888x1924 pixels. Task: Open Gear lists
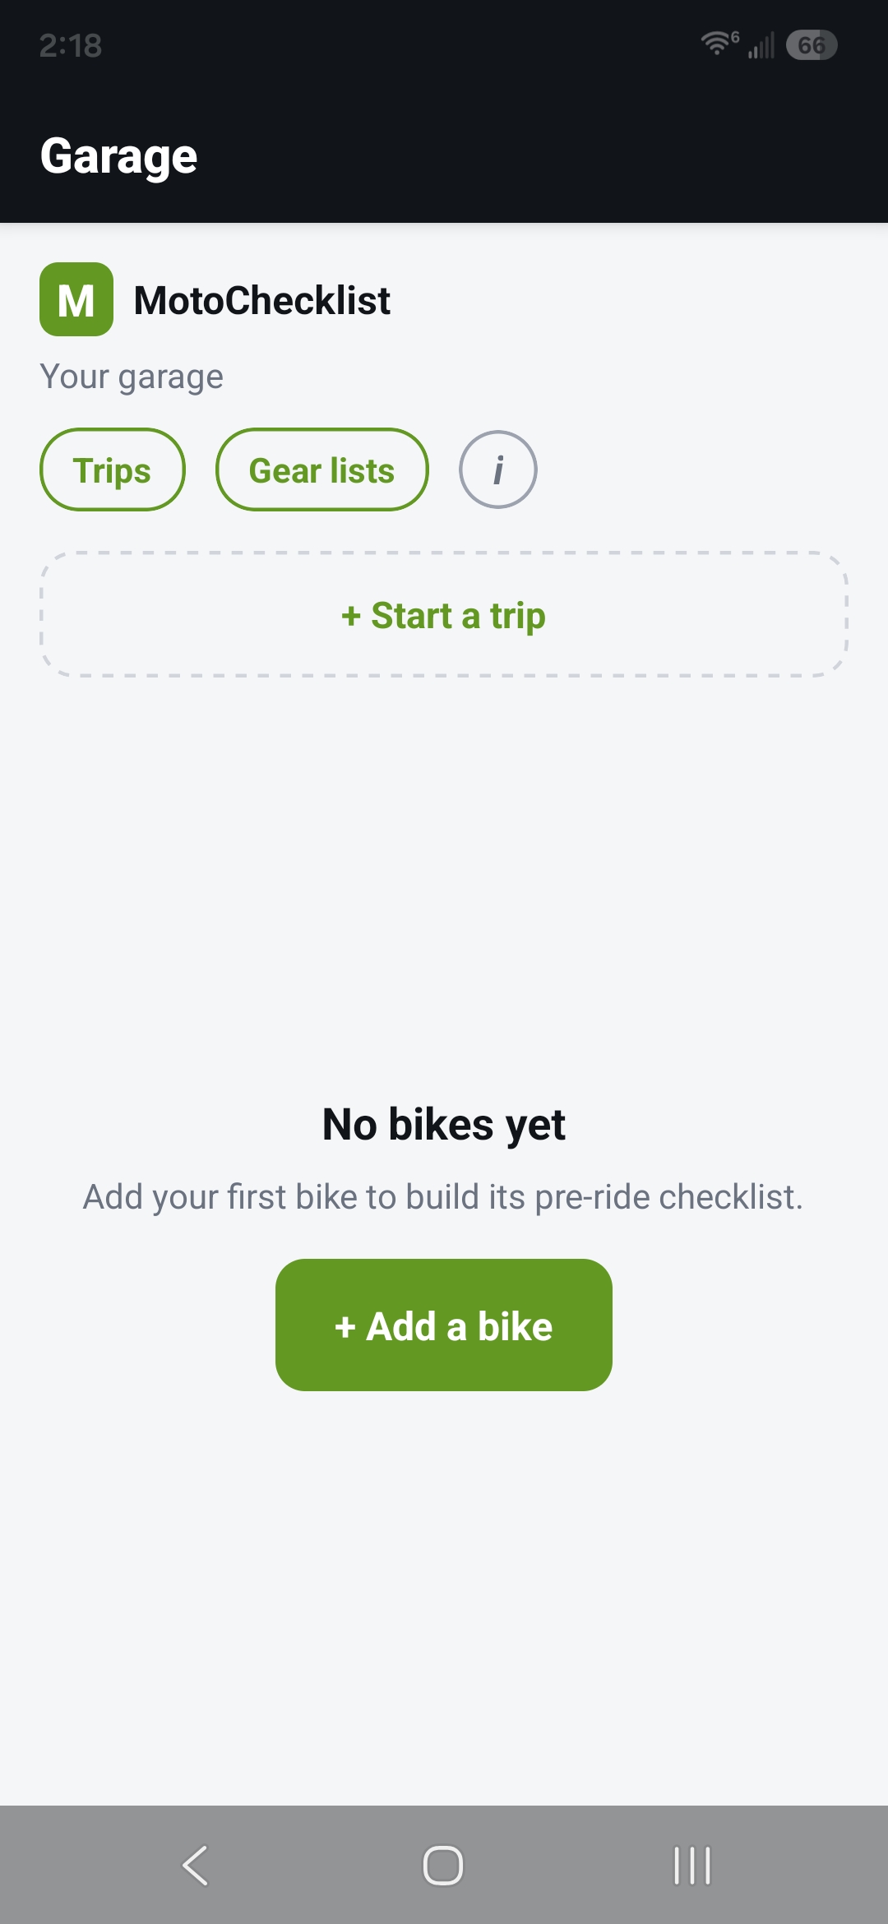pyautogui.click(x=322, y=469)
